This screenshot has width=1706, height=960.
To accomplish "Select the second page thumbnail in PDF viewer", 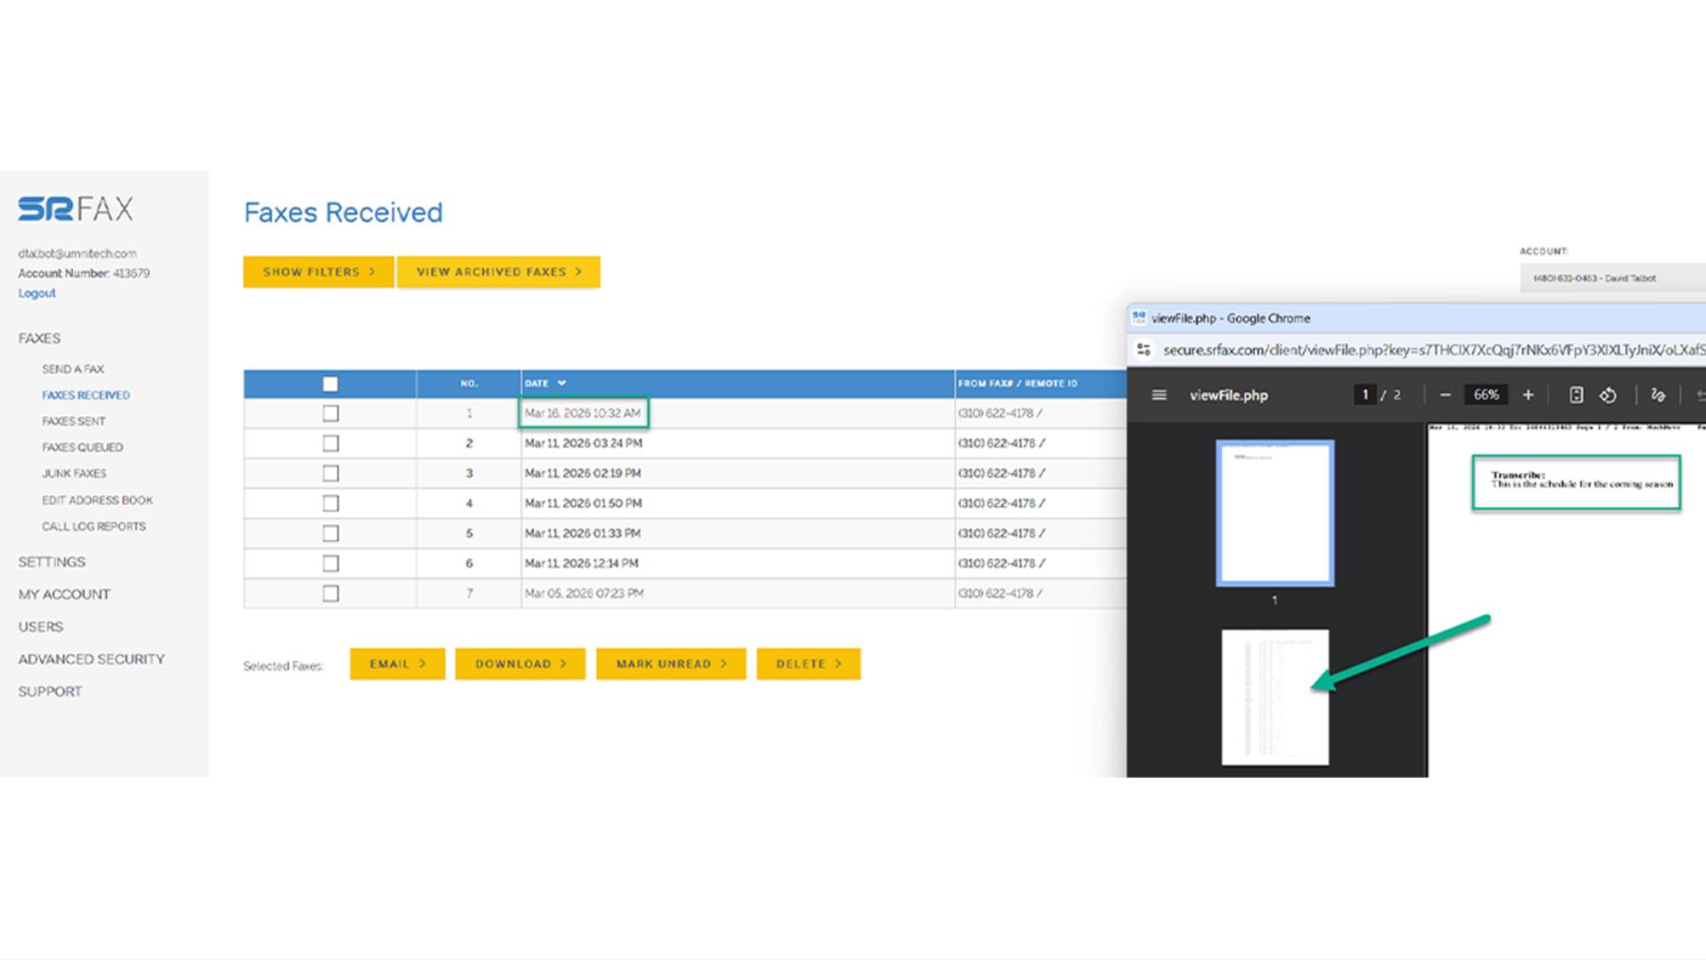I will [1275, 697].
